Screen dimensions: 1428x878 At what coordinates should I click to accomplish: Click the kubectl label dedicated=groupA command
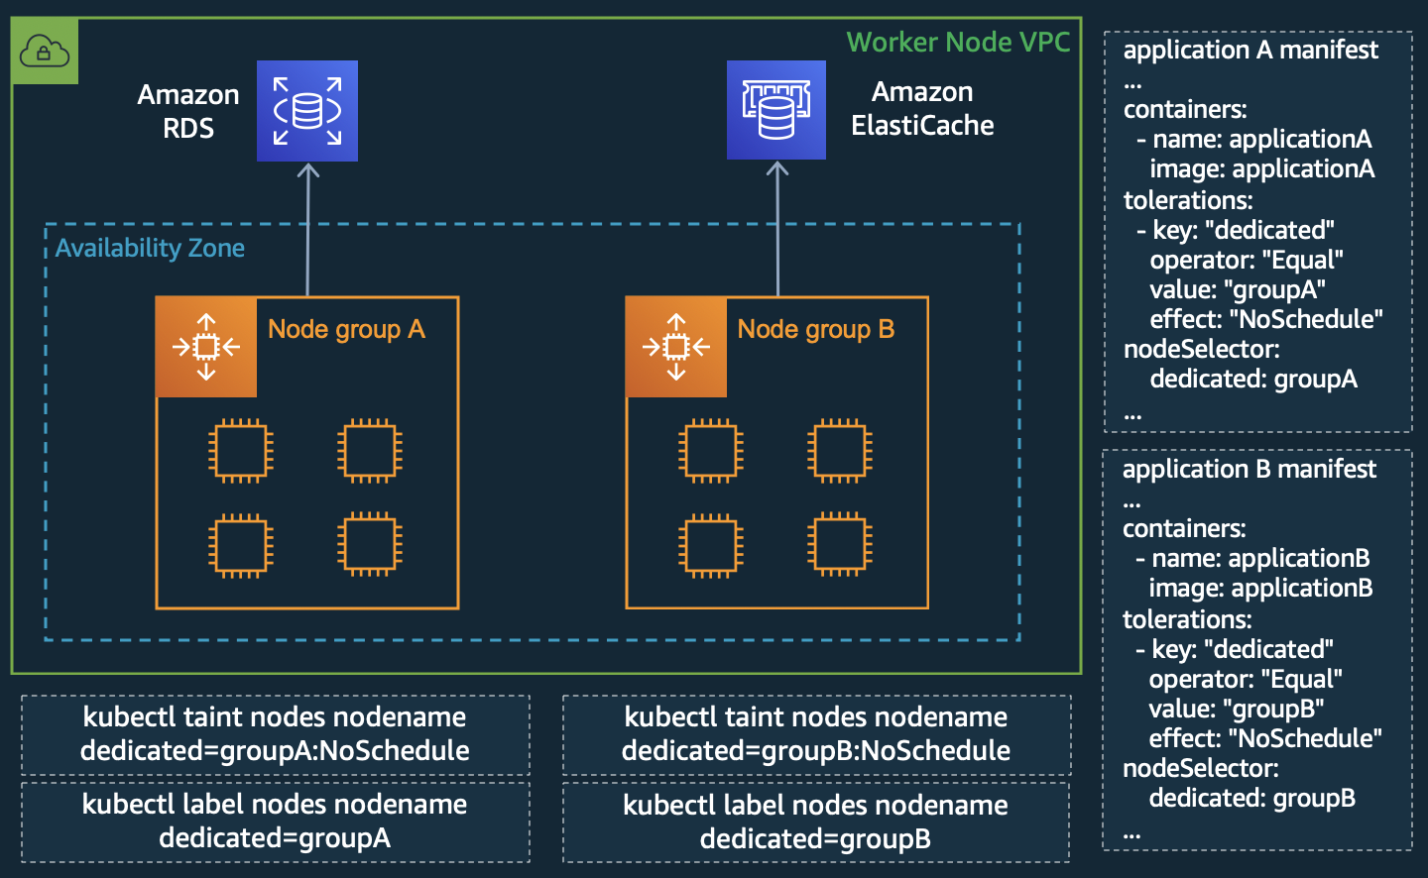(275, 822)
